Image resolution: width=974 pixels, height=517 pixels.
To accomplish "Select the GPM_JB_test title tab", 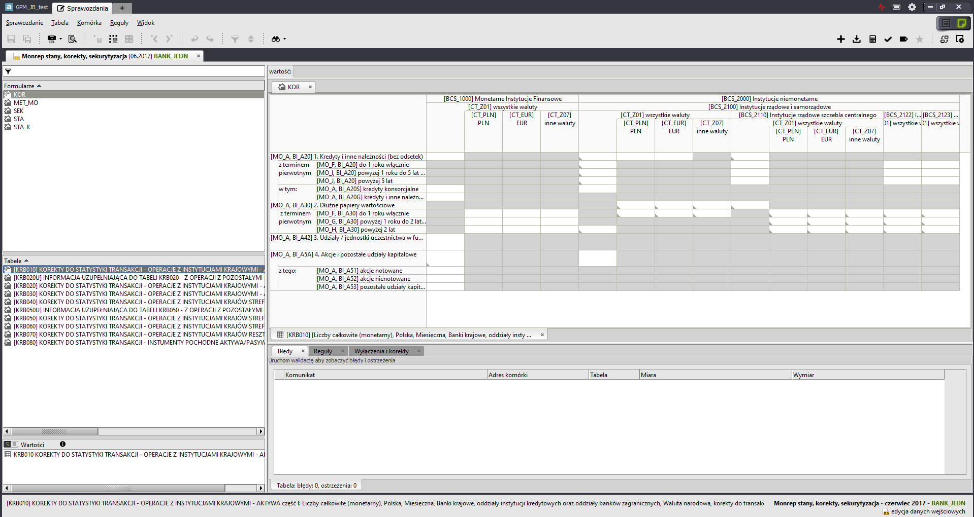I will (x=26, y=7).
